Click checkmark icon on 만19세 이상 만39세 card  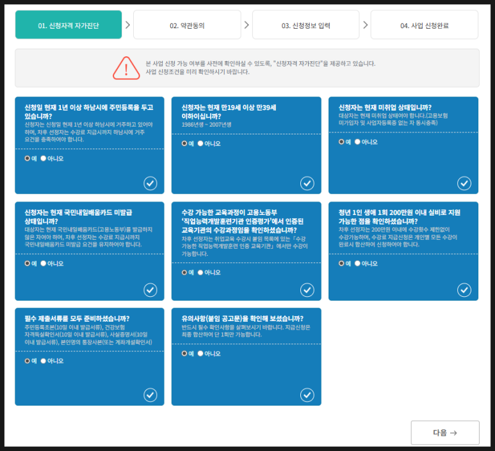coord(307,184)
